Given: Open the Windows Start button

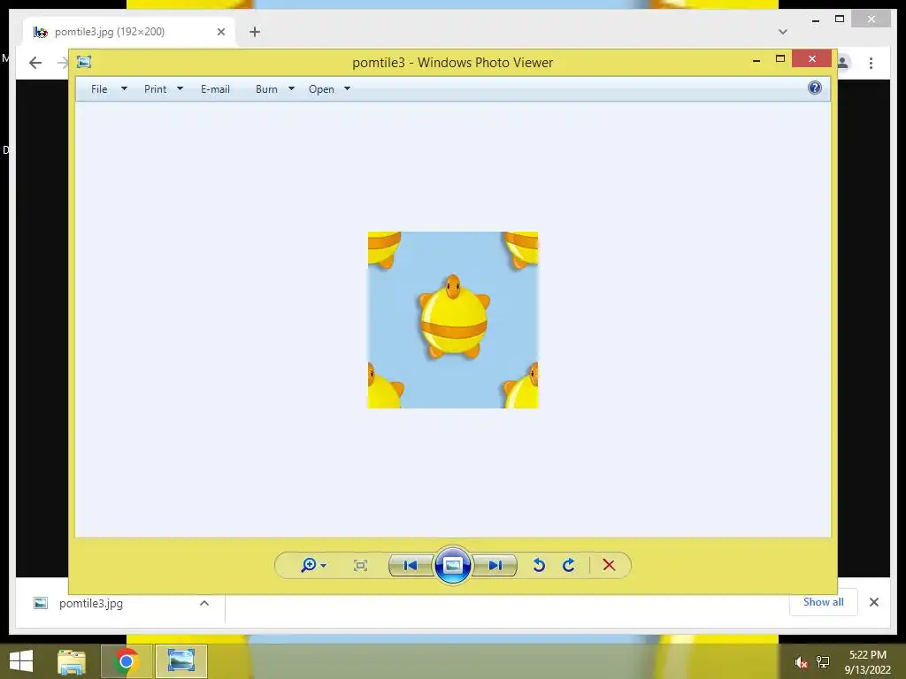Looking at the screenshot, I should [x=21, y=660].
